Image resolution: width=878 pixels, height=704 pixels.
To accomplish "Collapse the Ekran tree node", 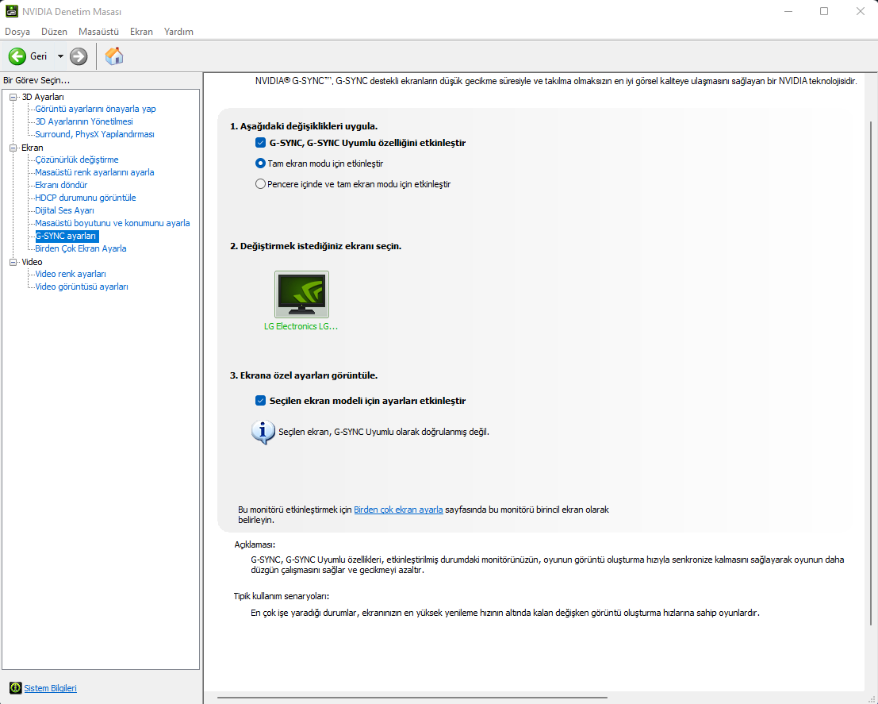I will [x=13, y=148].
